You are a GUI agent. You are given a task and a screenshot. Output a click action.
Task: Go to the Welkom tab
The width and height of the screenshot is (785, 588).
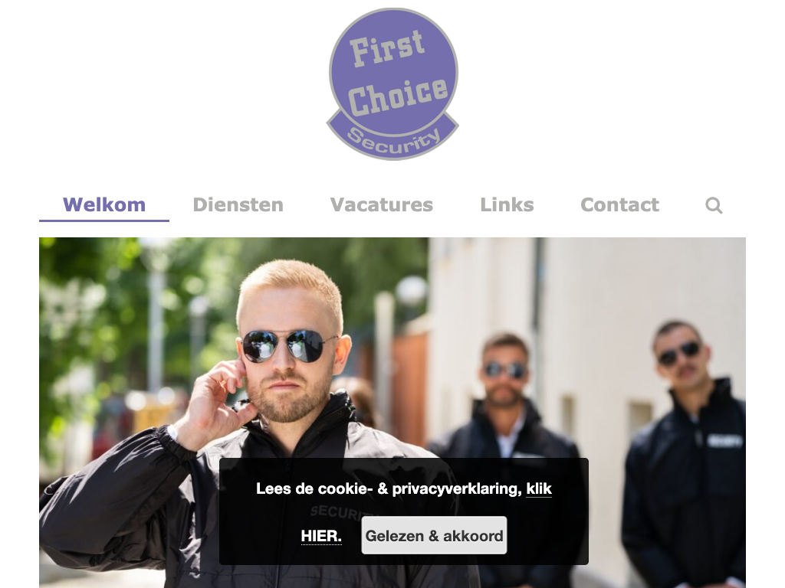pyautogui.click(x=104, y=205)
